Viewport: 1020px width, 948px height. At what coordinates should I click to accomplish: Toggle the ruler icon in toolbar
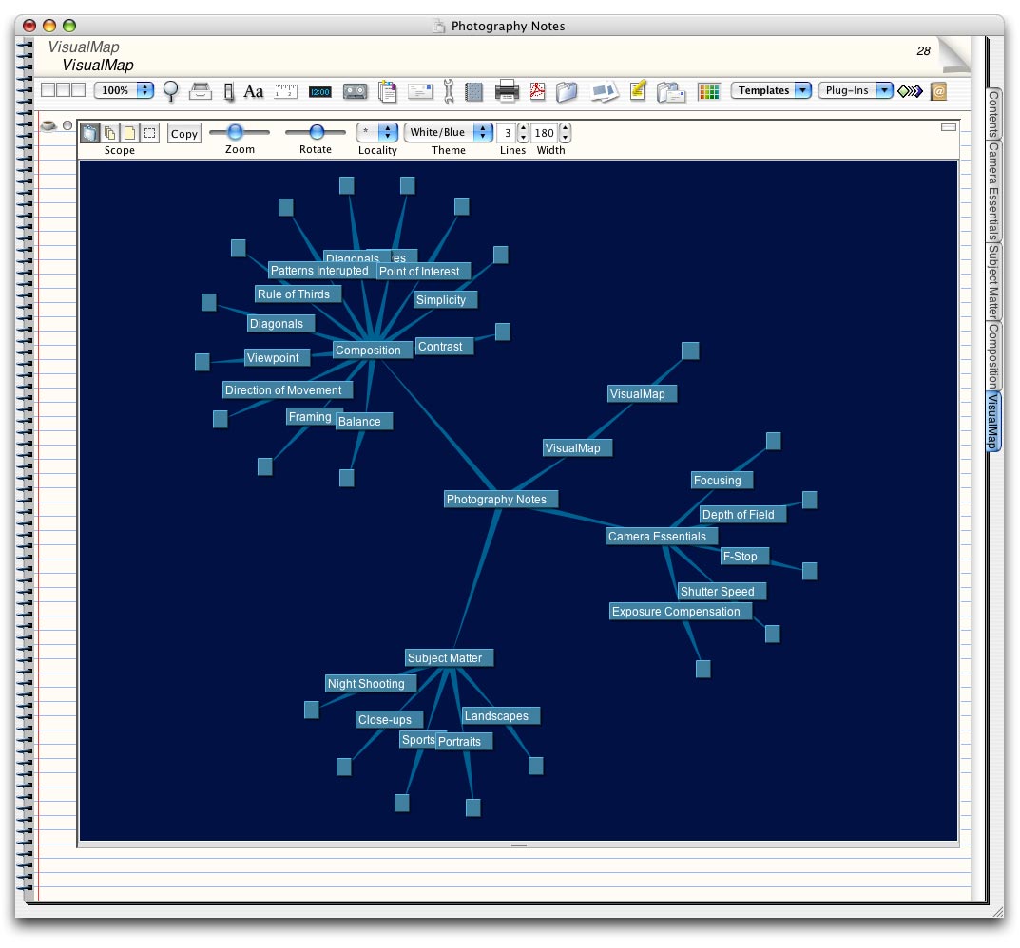[x=285, y=91]
